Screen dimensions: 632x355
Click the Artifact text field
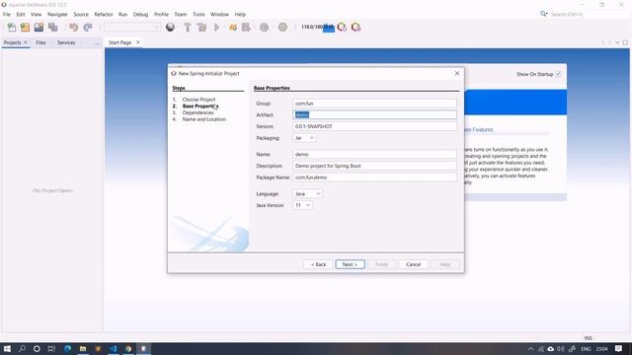374,114
